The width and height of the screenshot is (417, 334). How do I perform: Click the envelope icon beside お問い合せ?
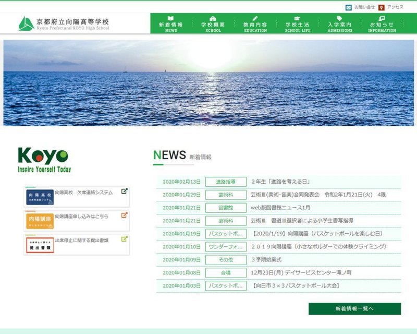(348, 8)
